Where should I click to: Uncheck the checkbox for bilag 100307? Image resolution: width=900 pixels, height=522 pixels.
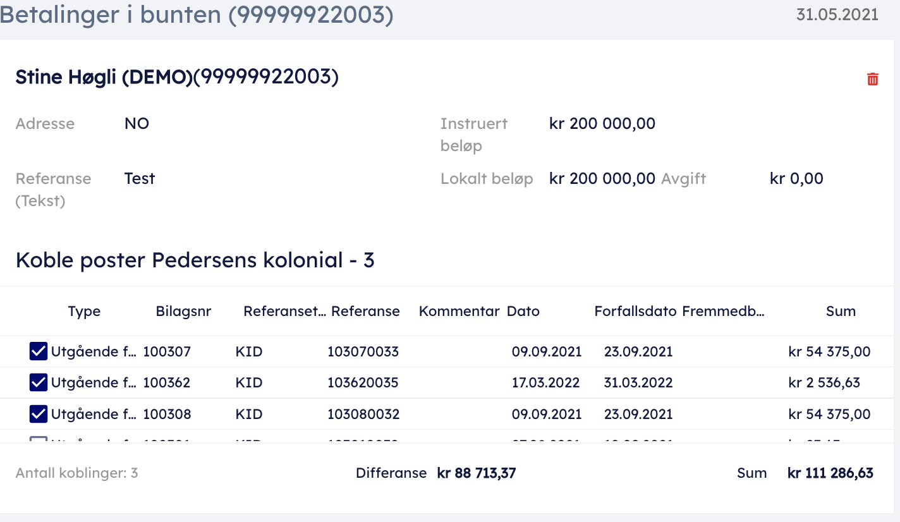39,351
